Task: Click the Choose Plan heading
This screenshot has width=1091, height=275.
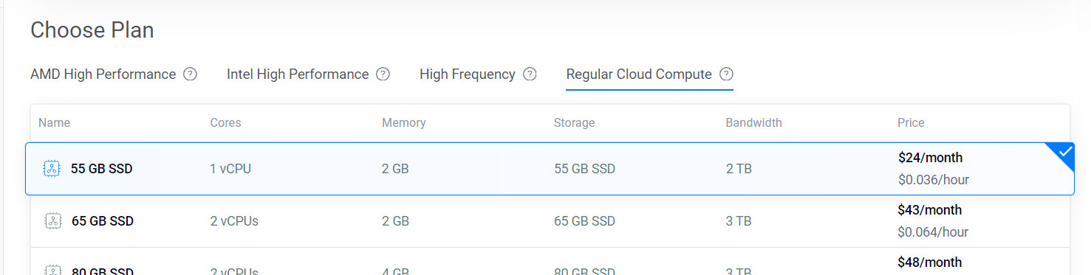Action: 92,30
